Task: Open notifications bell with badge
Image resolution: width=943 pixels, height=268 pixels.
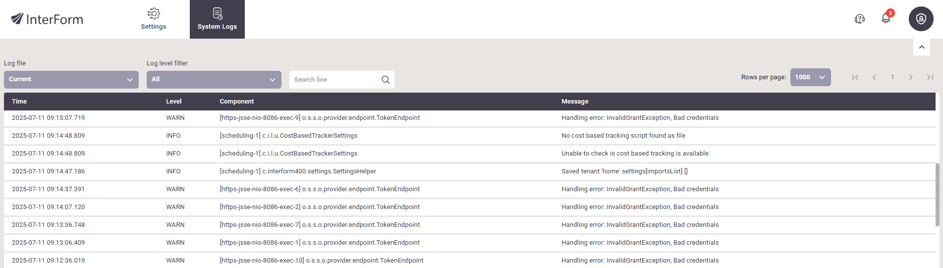Action: pos(887,18)
